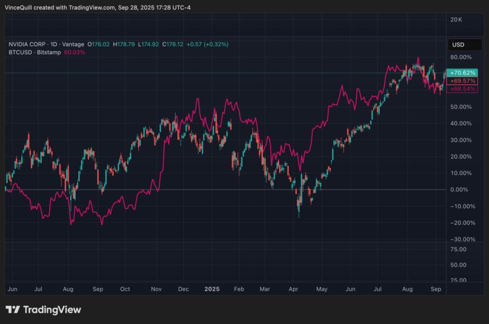Select the +69.57% price label

click(x=462, y=80)
